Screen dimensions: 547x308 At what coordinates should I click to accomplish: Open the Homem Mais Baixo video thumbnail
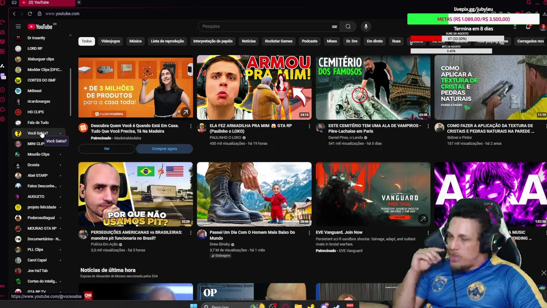254,194
